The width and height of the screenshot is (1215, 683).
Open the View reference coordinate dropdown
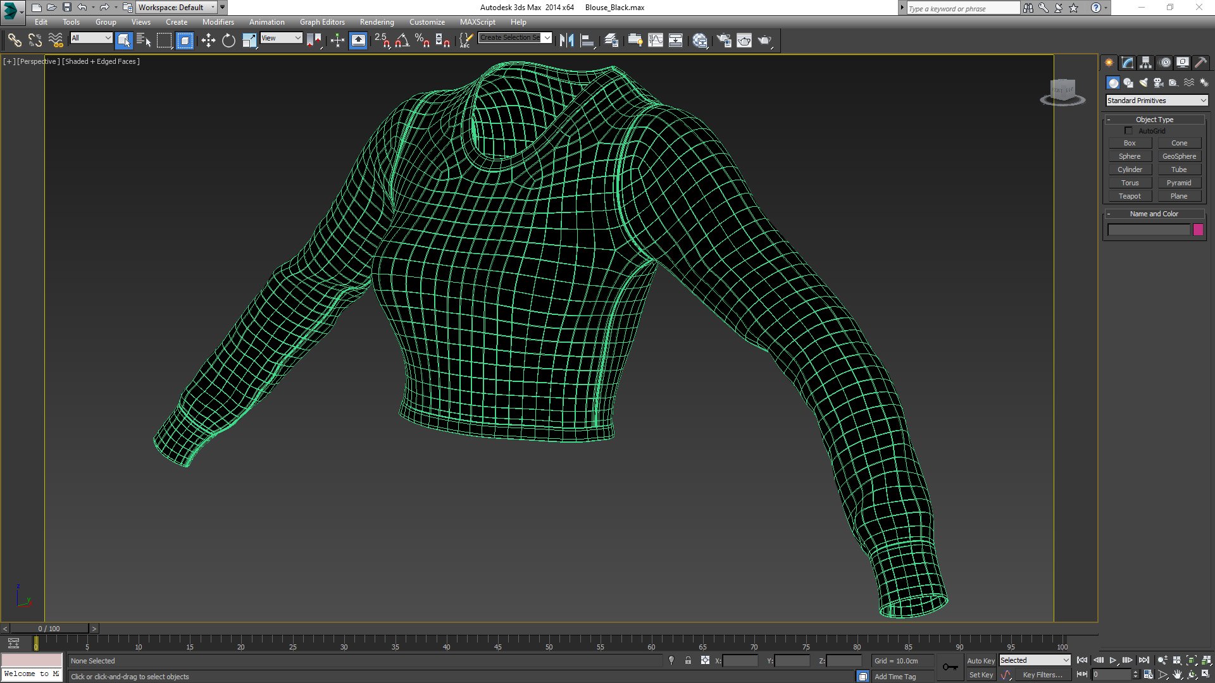282,38
